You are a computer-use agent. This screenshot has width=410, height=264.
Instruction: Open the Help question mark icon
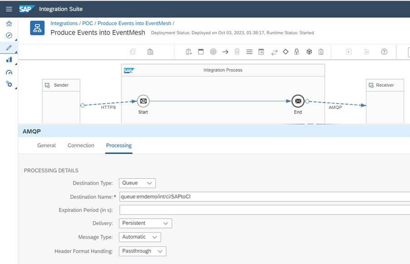[384, 52]
